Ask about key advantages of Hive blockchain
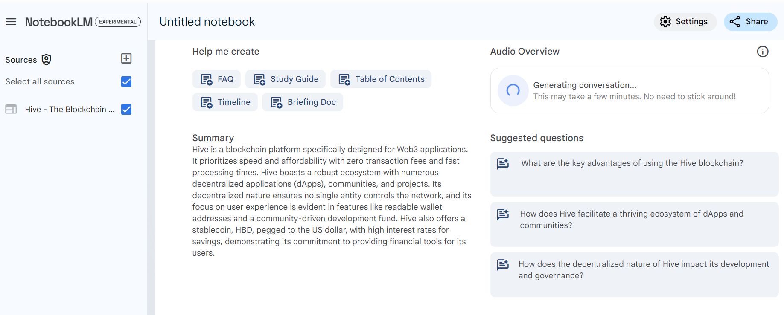 [x=634, y=174]
